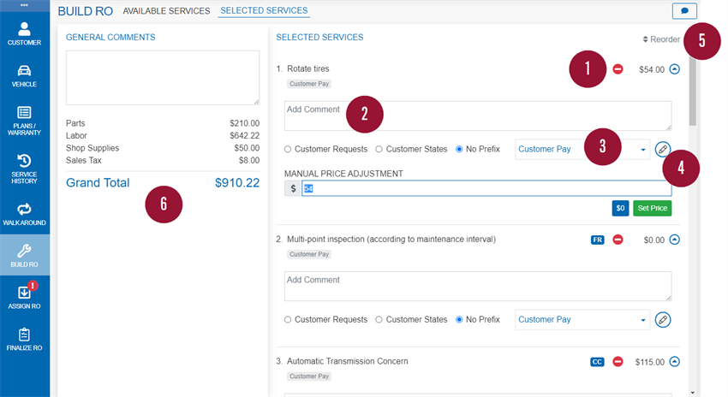Viewport: 728px width, 397px height.
Task: Click the three-dot menu at sidebar top
Action: click(24, 5)
